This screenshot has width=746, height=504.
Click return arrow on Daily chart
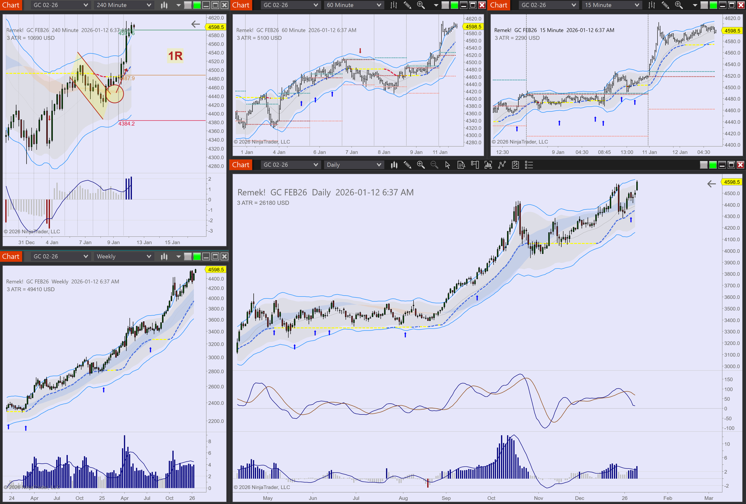click(x=711, y=183)
